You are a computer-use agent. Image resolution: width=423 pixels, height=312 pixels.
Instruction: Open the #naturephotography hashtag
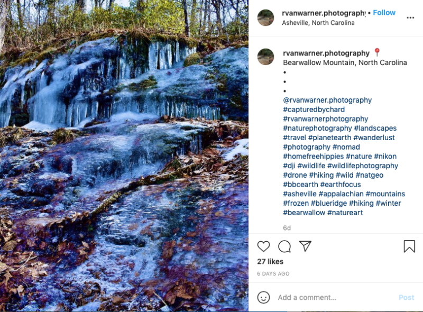pos(317,129)
